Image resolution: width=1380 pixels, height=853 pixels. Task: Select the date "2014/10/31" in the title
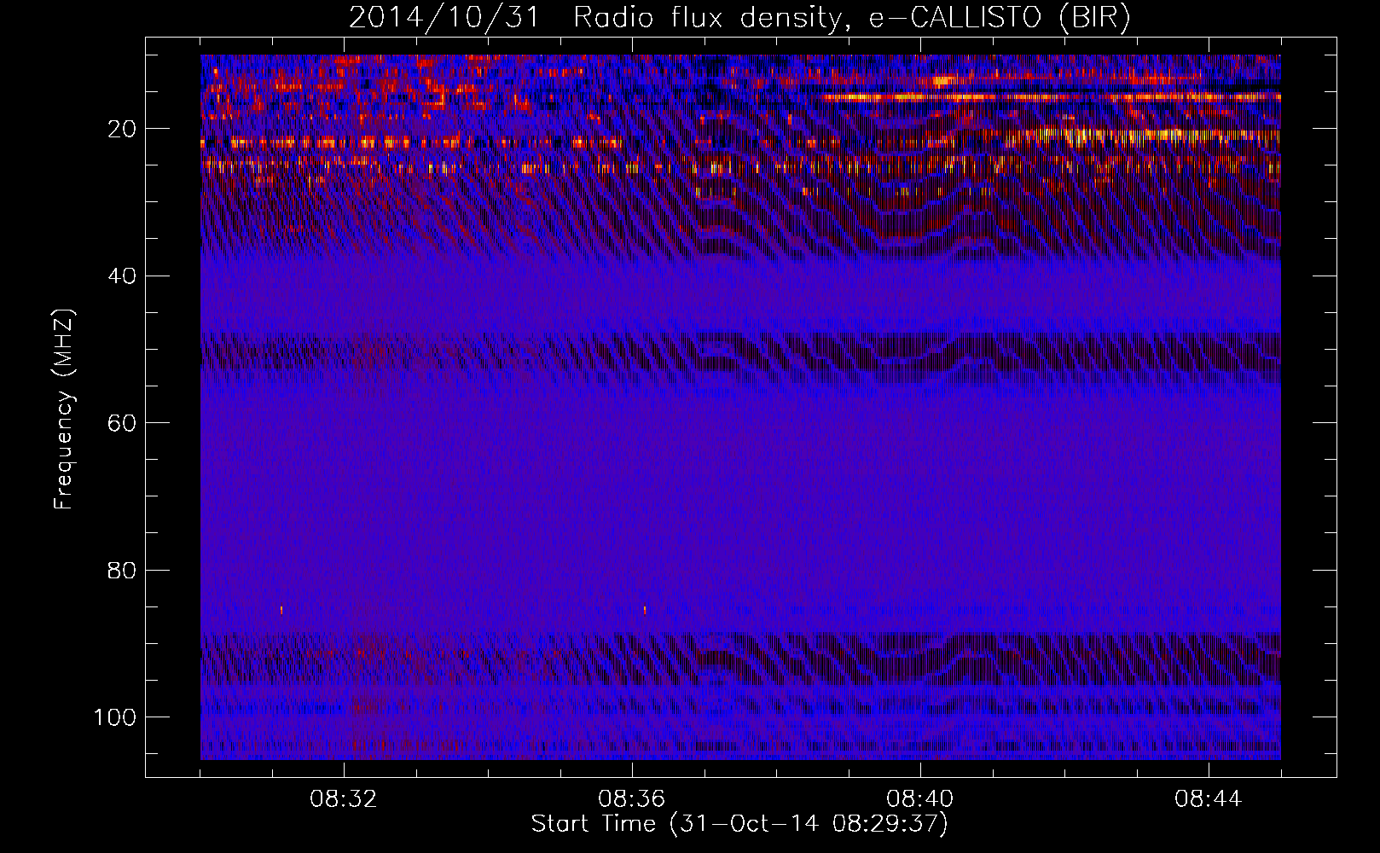[x=444, y=18]
